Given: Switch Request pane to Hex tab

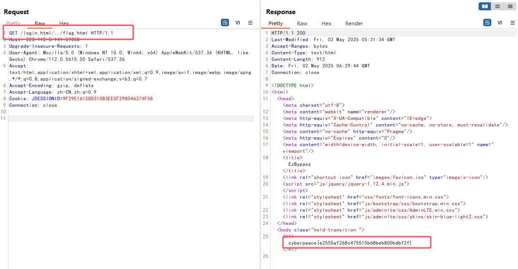Looking at the screenshot, I should coord(64,23).
